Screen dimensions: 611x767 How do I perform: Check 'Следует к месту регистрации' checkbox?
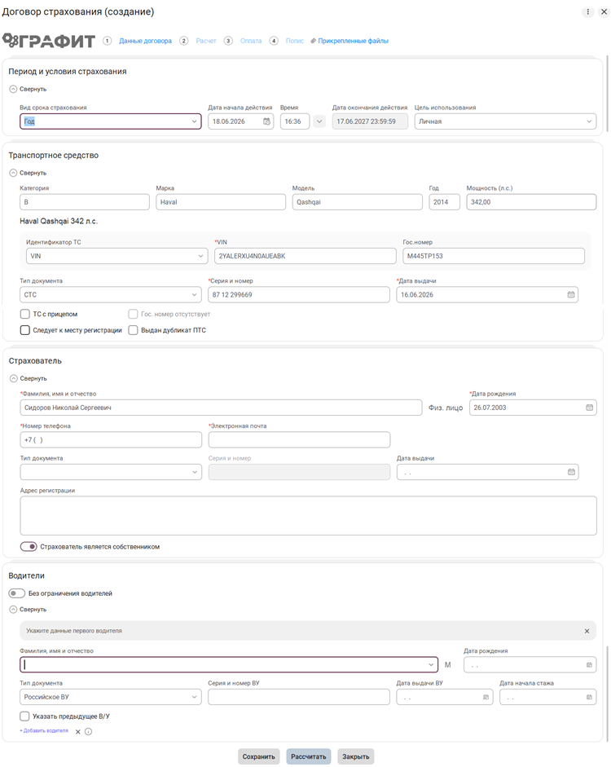(x=25, y=330)
